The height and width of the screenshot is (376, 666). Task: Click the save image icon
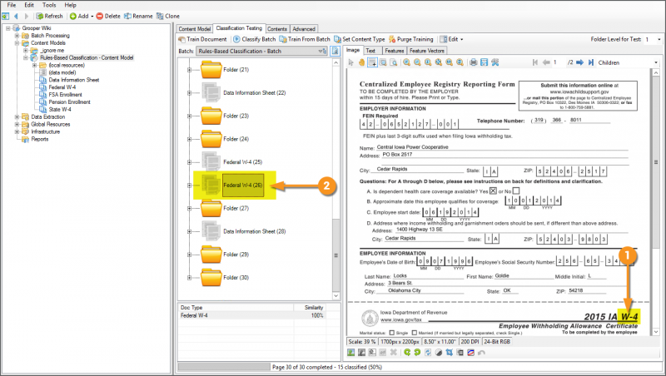(x=484, y=62)
